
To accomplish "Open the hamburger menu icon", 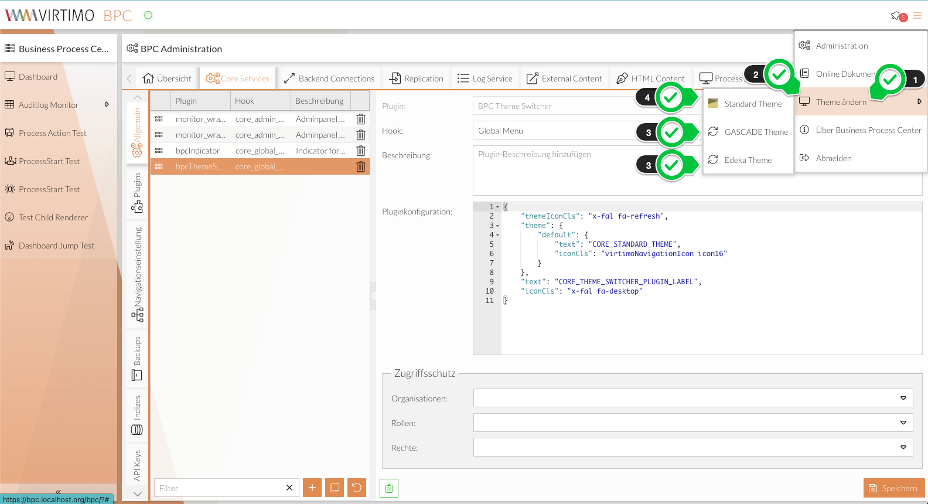I will tap(917, 16).
